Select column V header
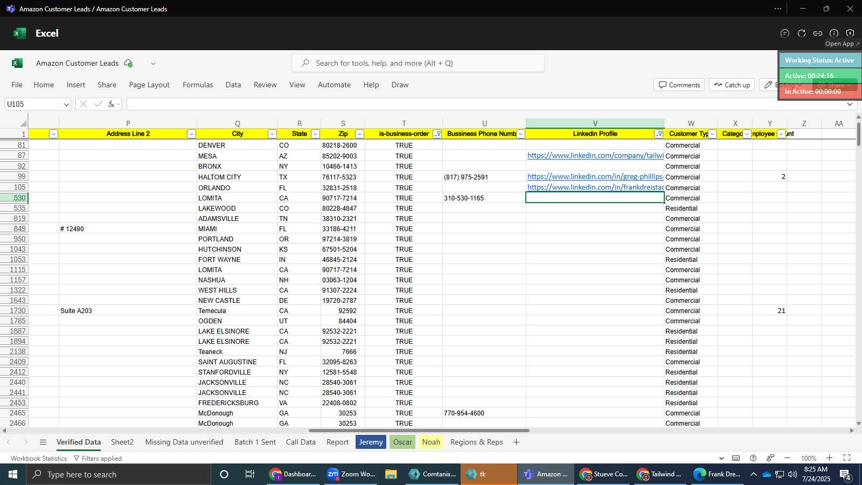The image size is (862, 485). click(x=595, y=123)
